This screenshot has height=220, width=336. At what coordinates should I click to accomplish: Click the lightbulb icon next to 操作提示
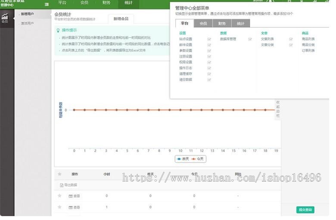[58, 31]
